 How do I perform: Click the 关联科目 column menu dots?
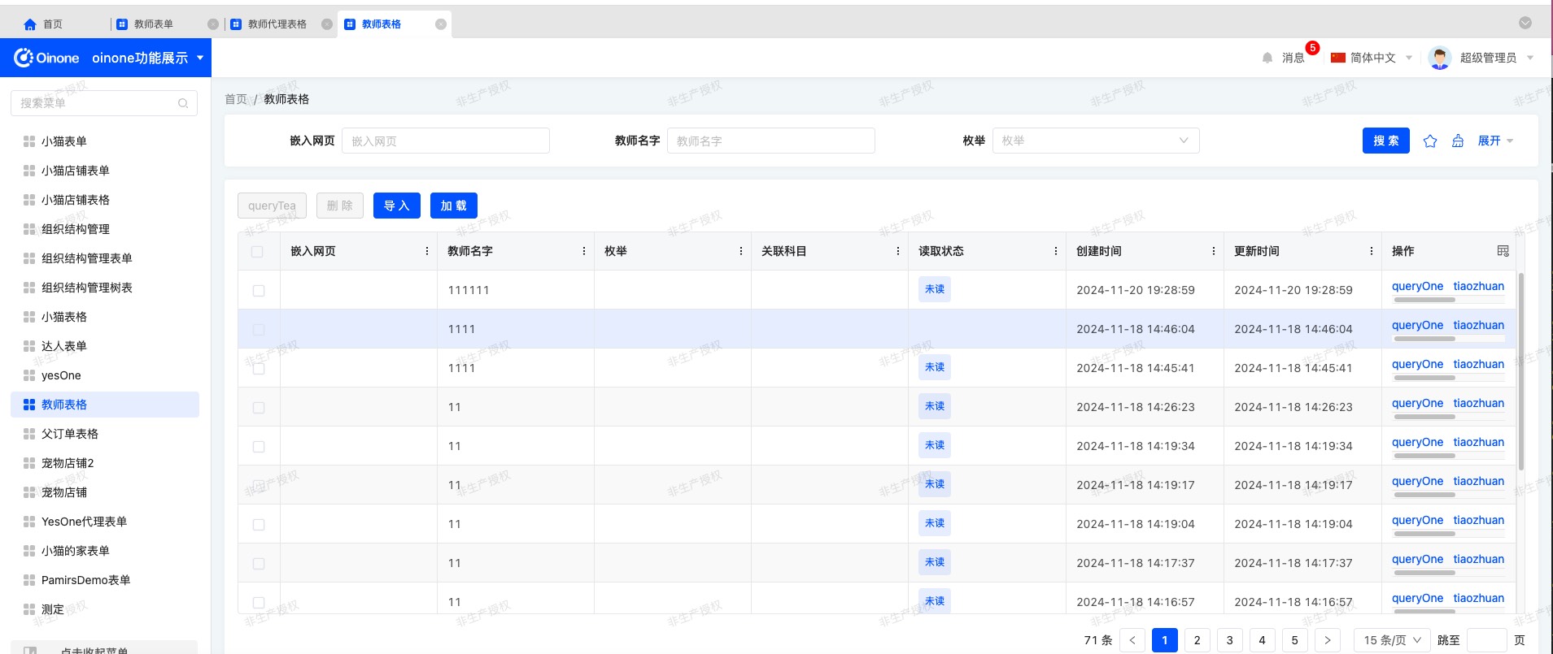coord(898,251)
